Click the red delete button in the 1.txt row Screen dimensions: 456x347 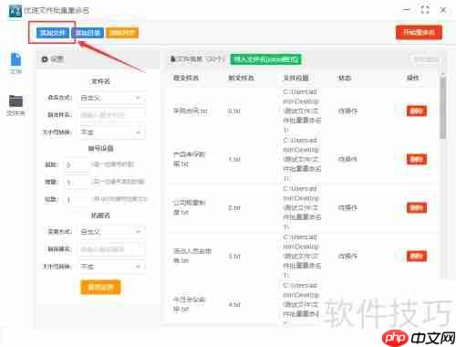coord(417,159)
